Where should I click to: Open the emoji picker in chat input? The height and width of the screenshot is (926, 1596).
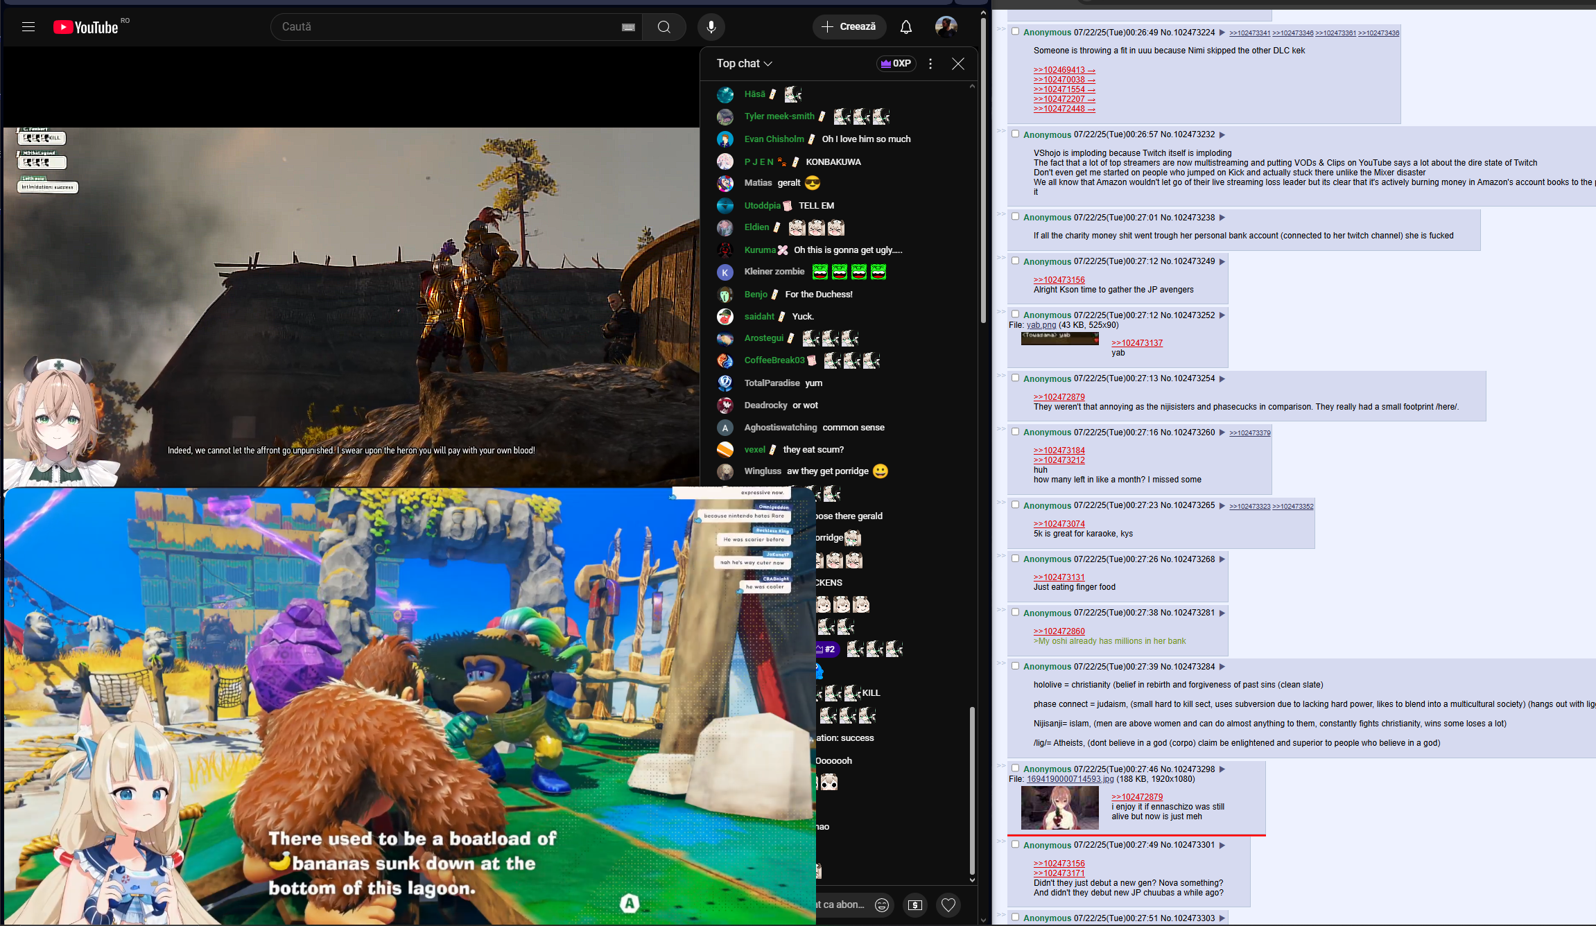coord(882,905)
